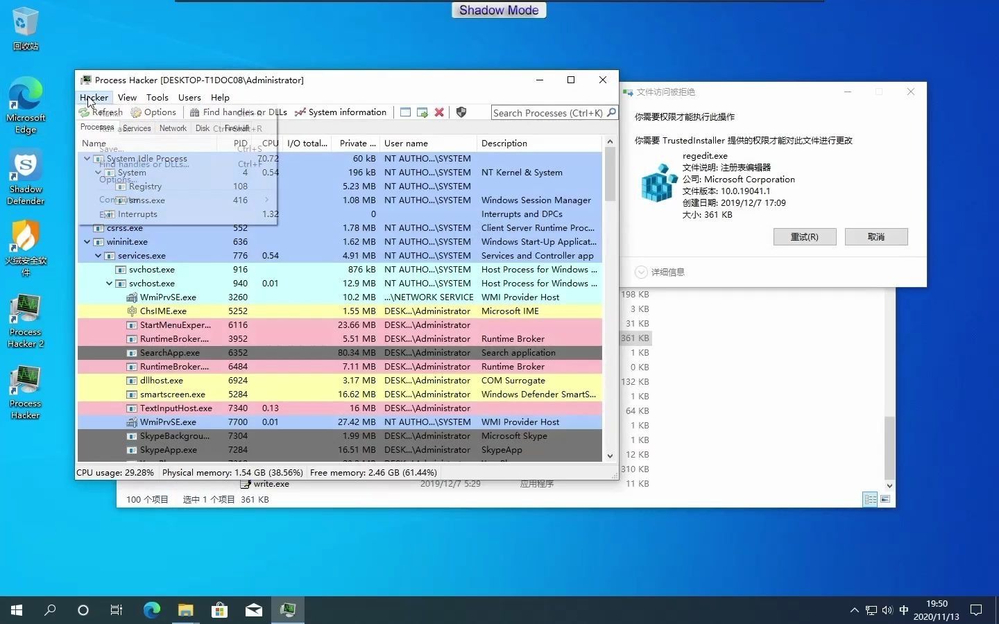This screenshot has height=624, width=999.
Task: Open Shadow Defender desktop shortcut
Action: coord(26,177)
